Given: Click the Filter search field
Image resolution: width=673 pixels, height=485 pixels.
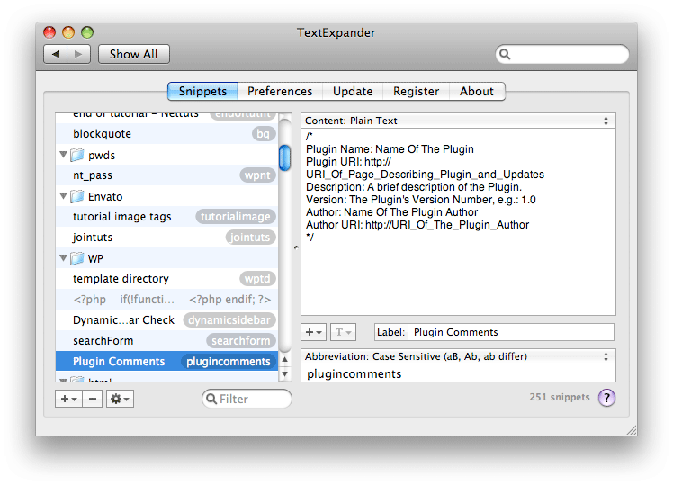Looking at the screenshot, I should coord(247,399).
